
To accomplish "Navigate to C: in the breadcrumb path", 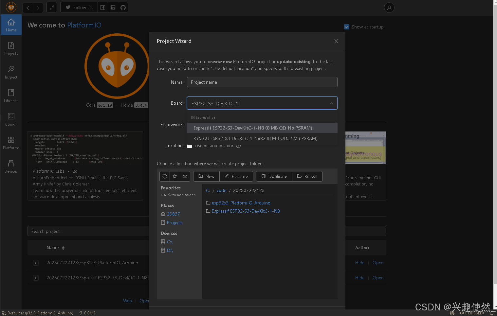I will [208, 190].
